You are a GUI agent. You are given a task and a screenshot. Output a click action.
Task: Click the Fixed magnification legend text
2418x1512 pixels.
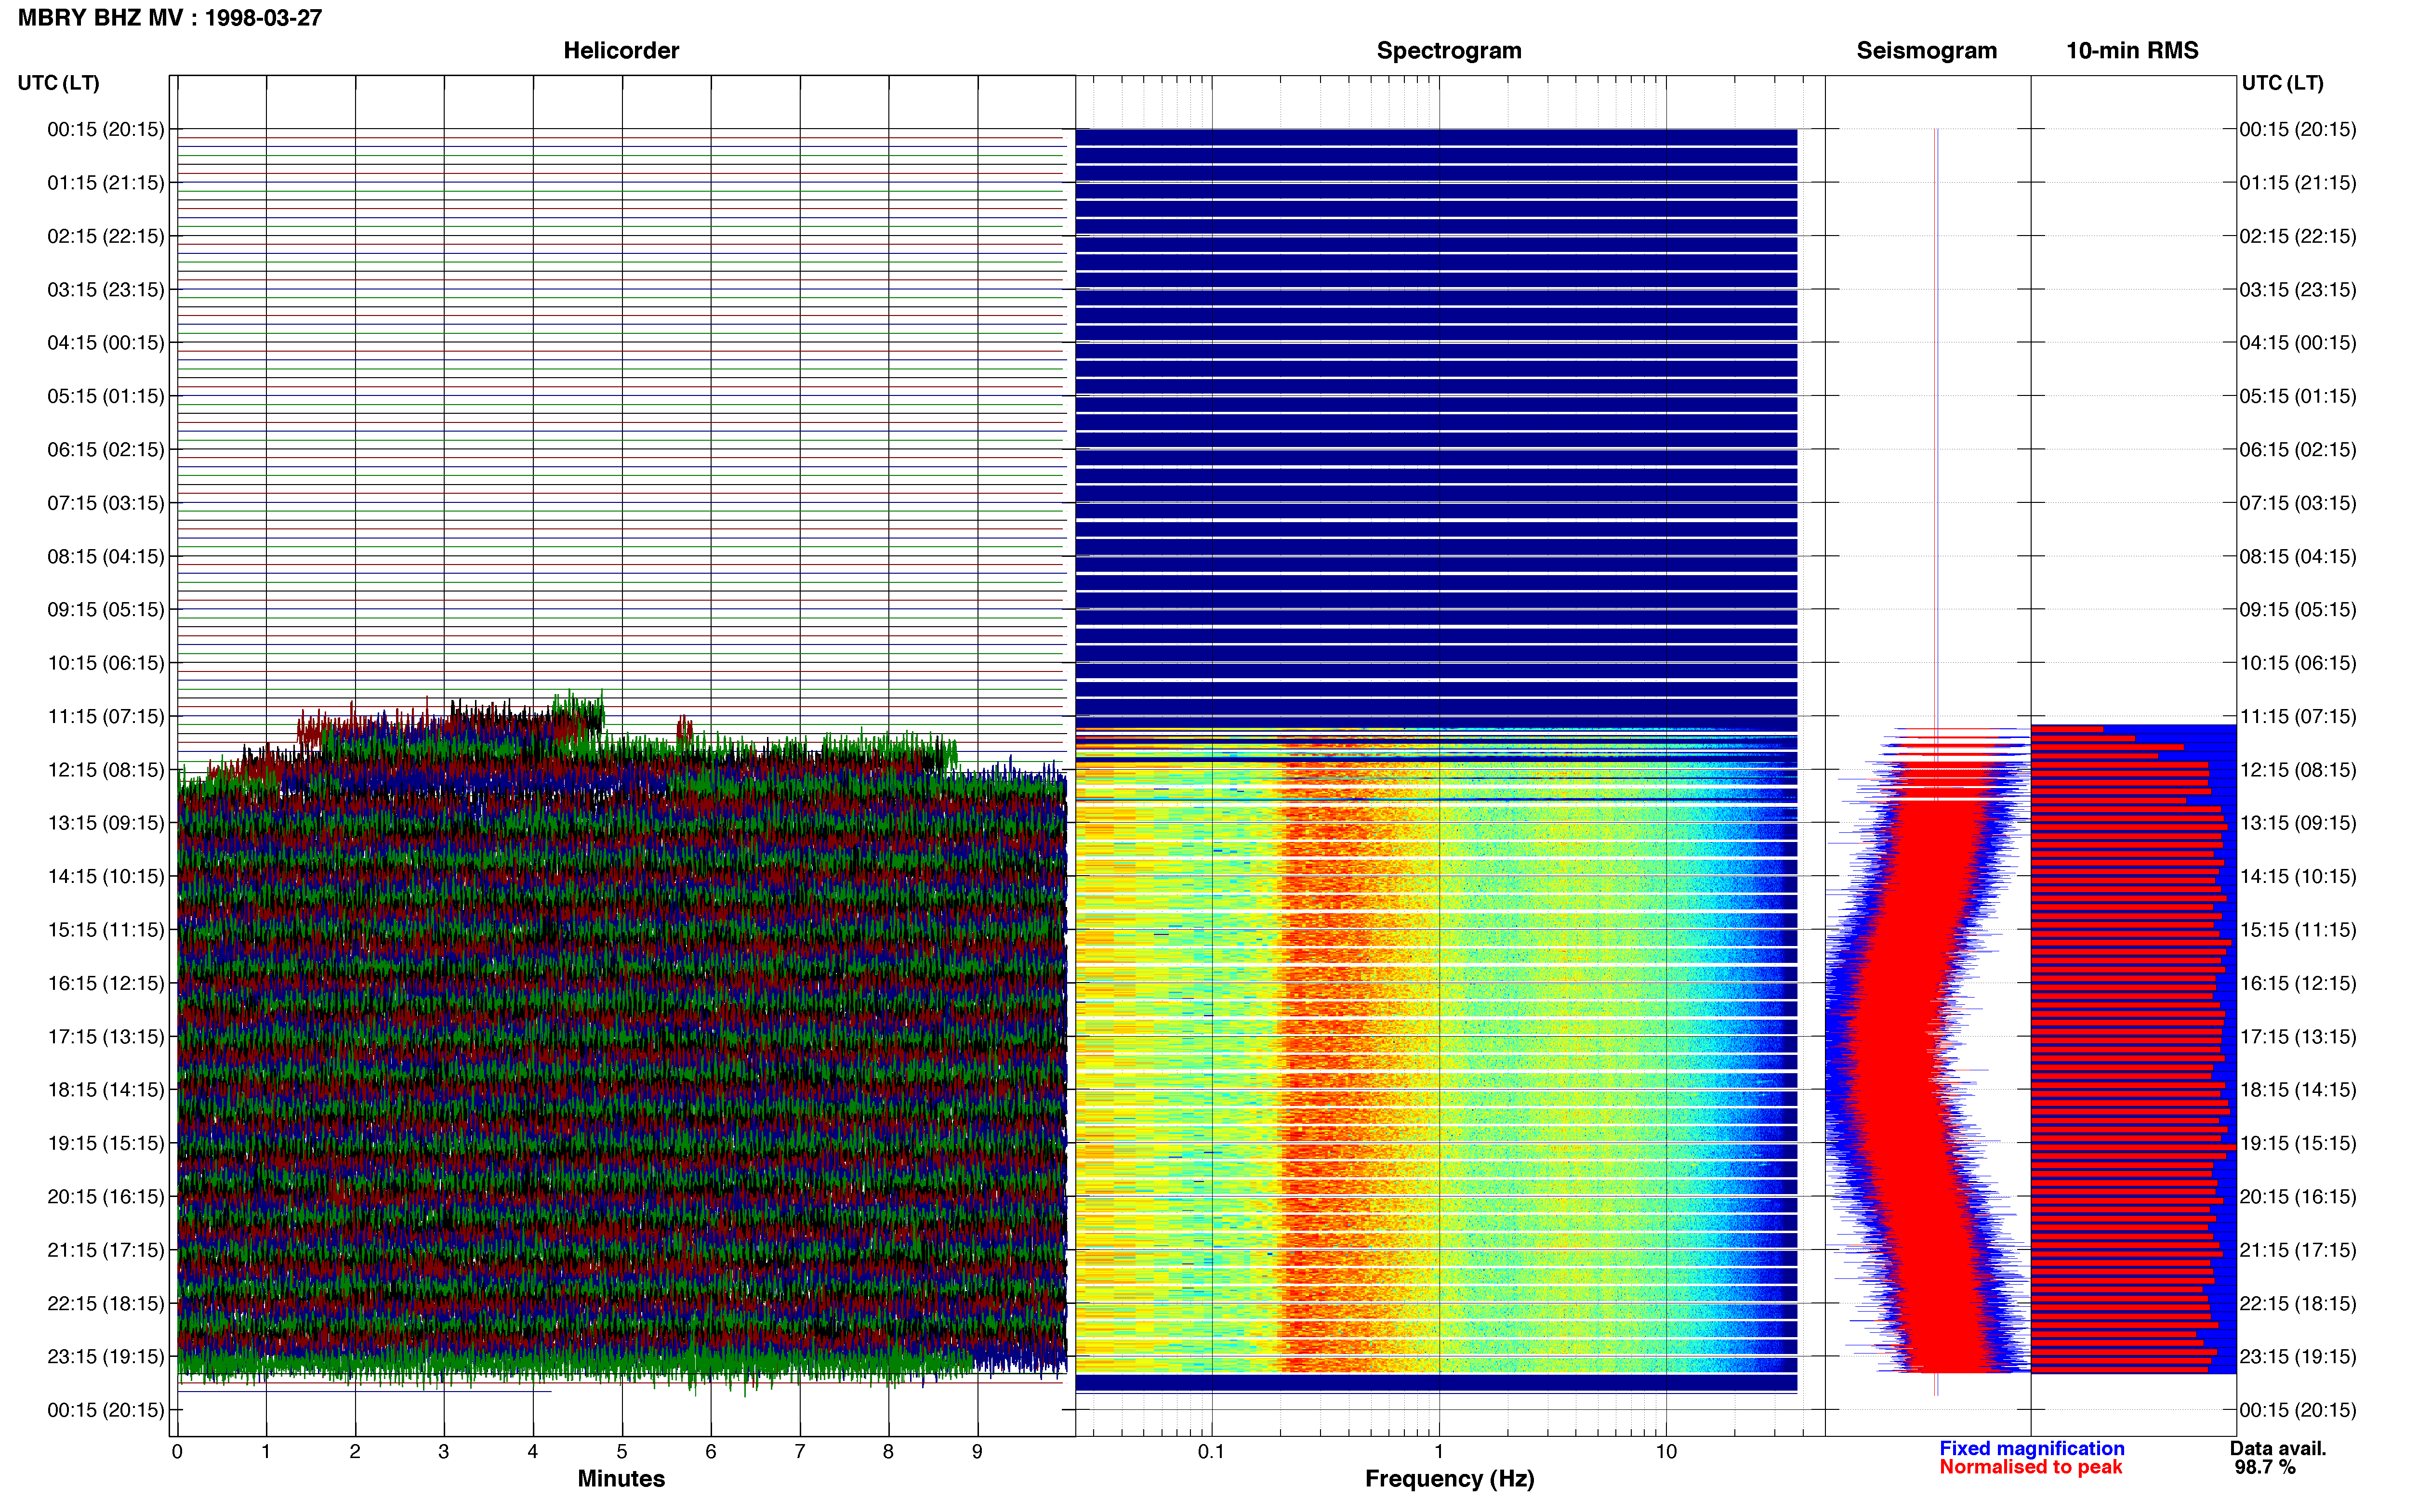click(x=2031, y=1448)
